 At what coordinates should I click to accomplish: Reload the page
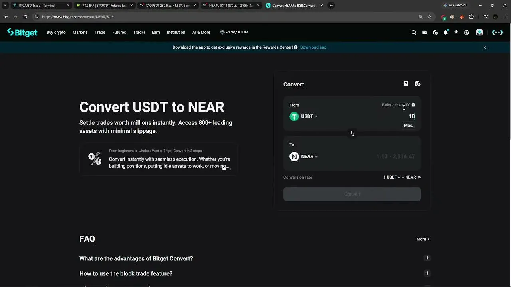pyautogui.click(x=25, y=17)
